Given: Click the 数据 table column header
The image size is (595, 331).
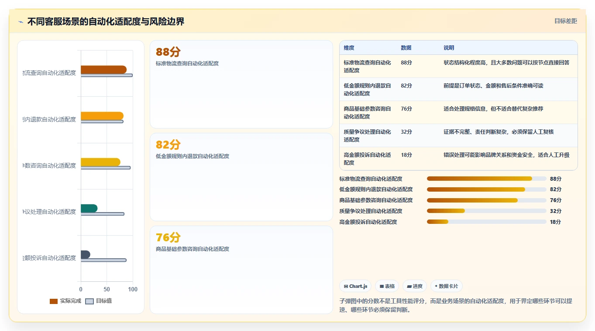Looking at the screenshot, I should [x=406, y=48].
